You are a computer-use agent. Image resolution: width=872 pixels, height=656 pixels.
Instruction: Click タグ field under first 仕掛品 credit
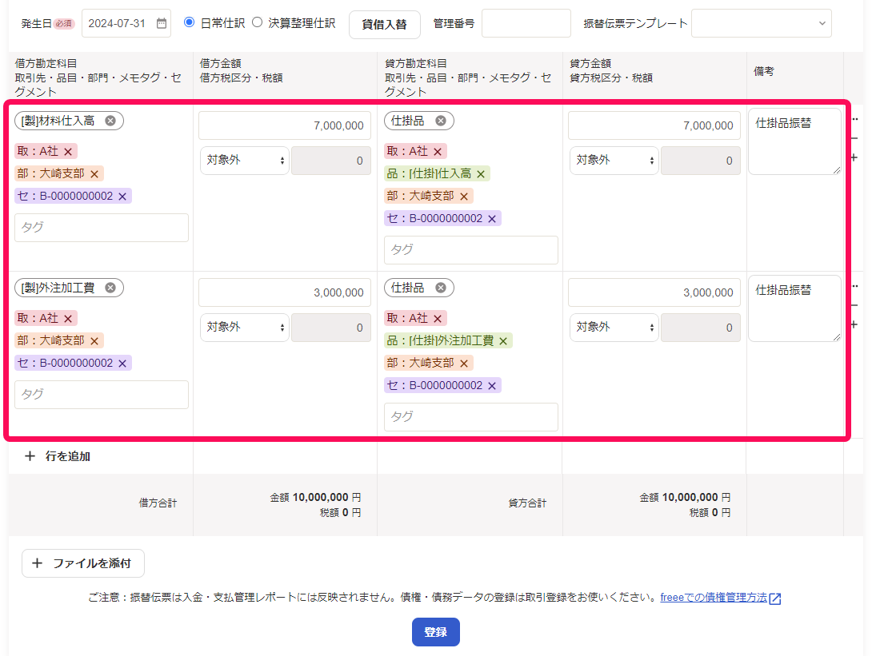click(470, 249)
